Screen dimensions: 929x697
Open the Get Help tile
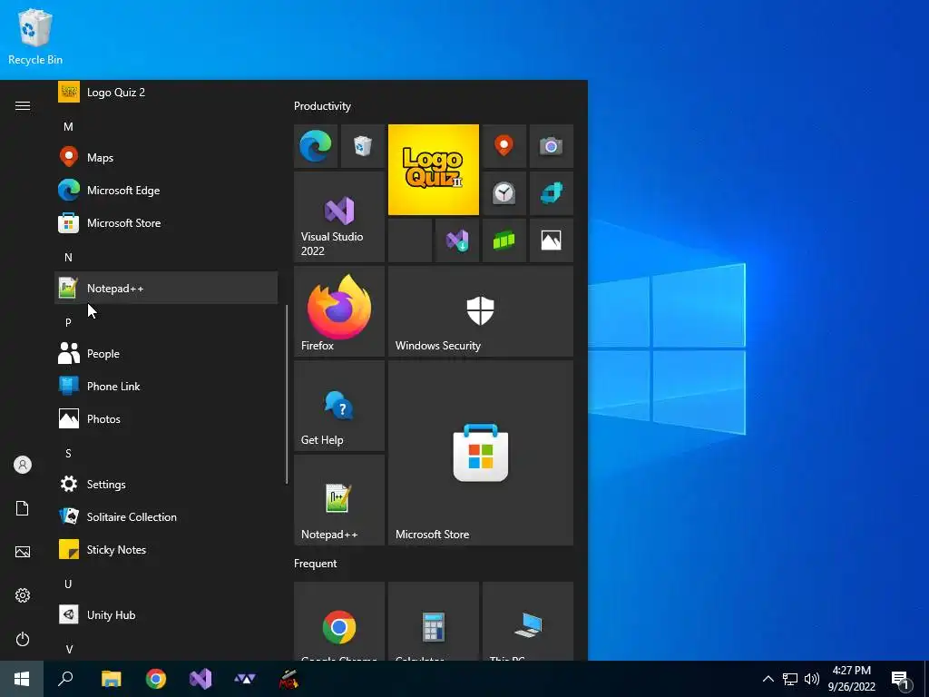point(339,406)
